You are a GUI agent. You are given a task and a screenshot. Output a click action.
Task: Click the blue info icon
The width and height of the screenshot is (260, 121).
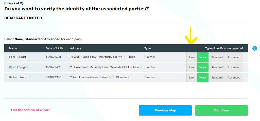(x=255, y=48)
